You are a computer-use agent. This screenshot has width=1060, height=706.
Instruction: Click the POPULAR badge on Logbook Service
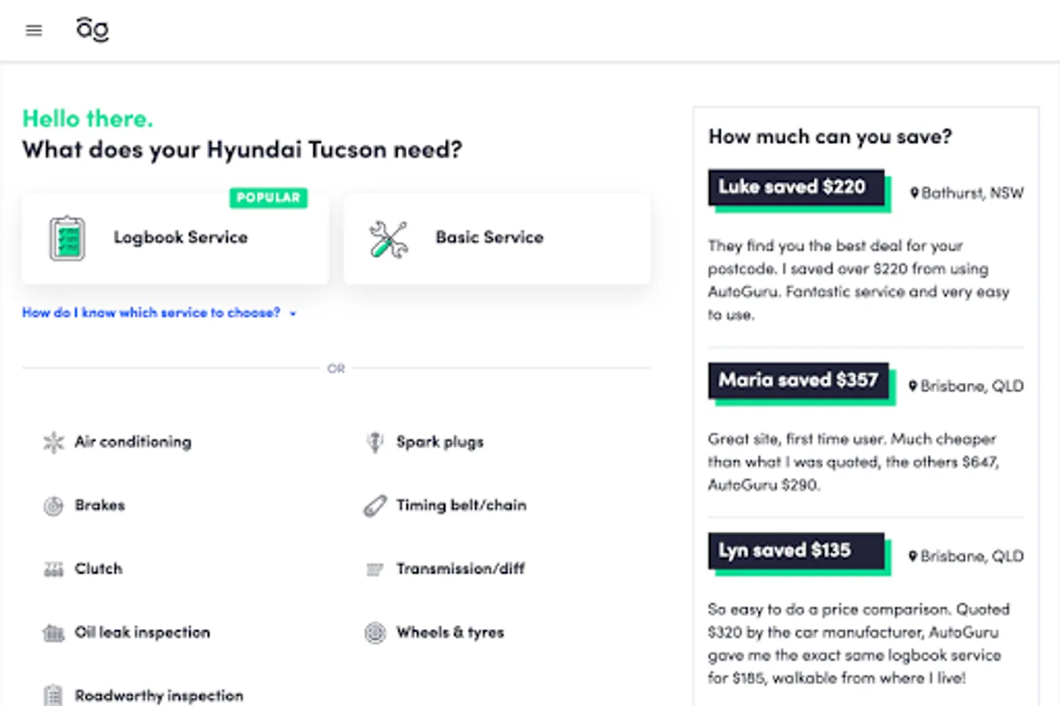tap(268, 198)
